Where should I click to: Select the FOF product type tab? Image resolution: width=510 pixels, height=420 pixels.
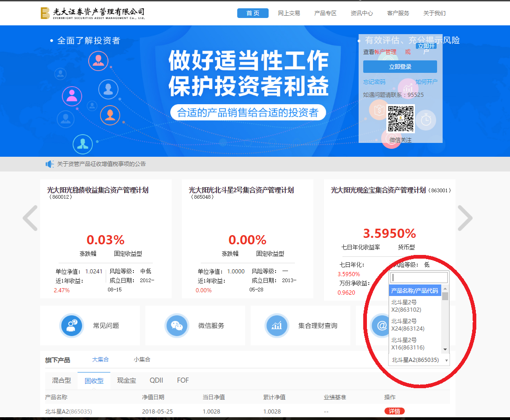pyautogui.click(x=183, y=380)
